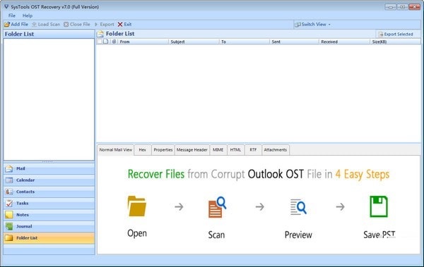Click the red Exit icon

click(x=120, y=24)
